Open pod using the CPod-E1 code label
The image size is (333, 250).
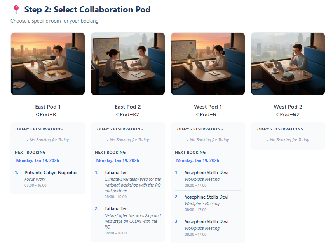pyautogui.click(x=47, y=114)
